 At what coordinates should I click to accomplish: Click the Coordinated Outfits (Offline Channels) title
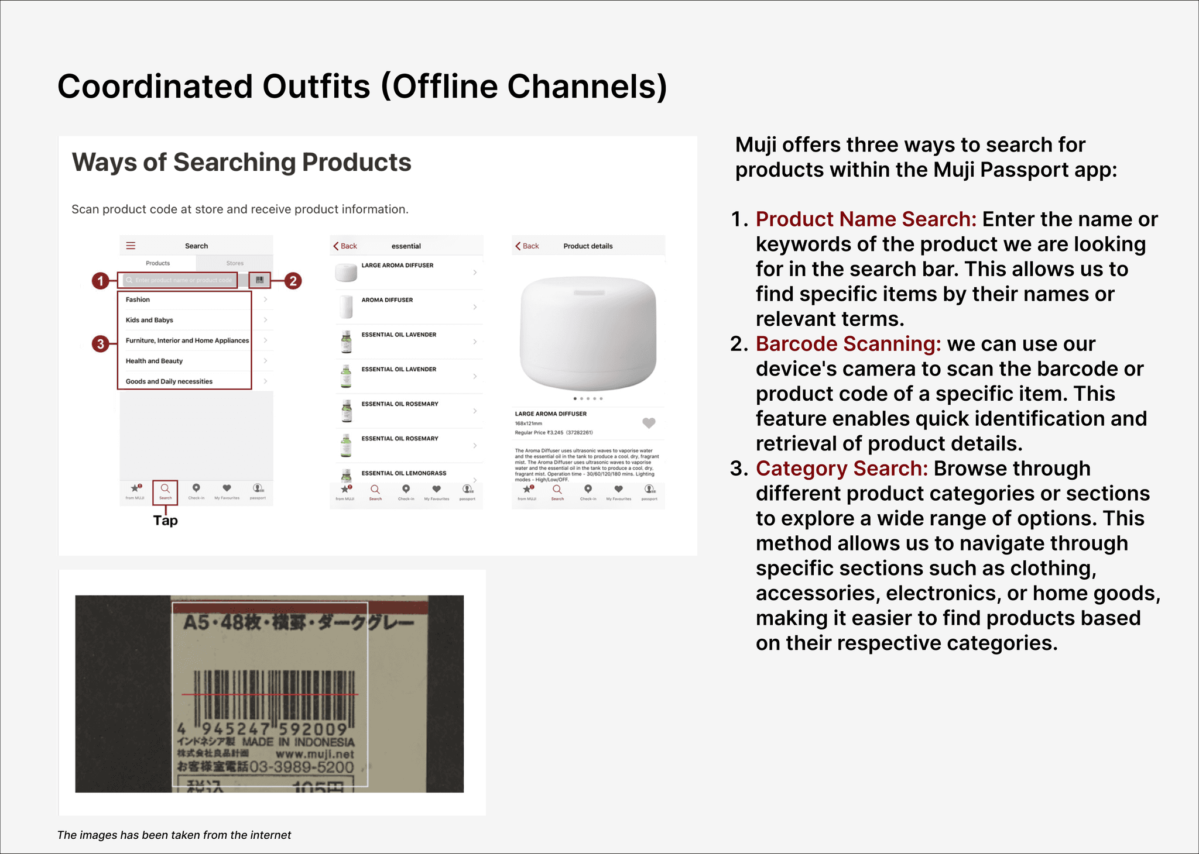(x=362, y=87)
